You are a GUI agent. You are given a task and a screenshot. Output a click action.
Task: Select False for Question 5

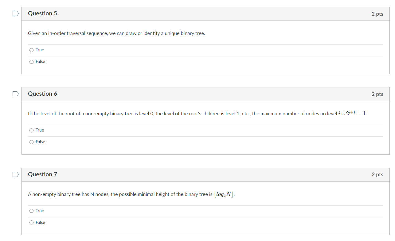[31, 61]
